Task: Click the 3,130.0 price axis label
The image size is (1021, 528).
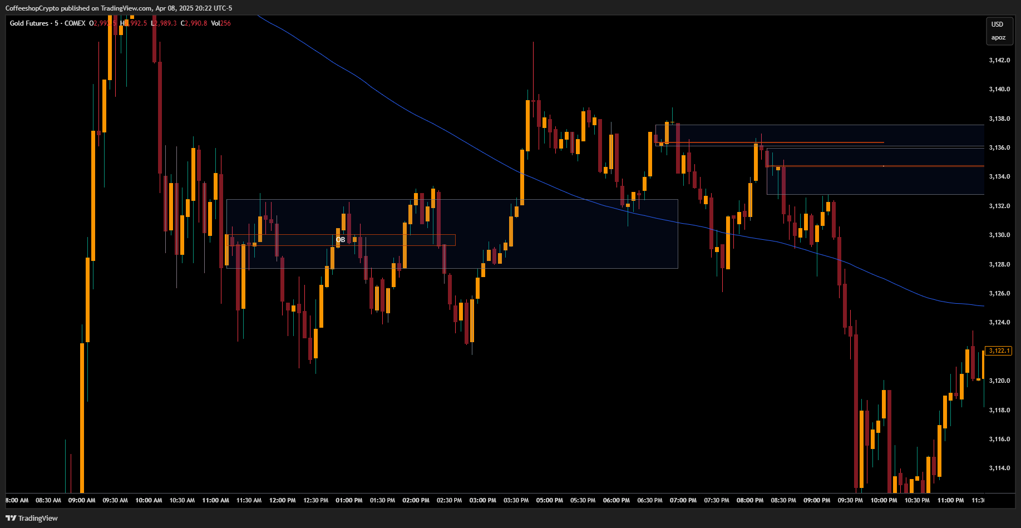Action: (999, 235)
